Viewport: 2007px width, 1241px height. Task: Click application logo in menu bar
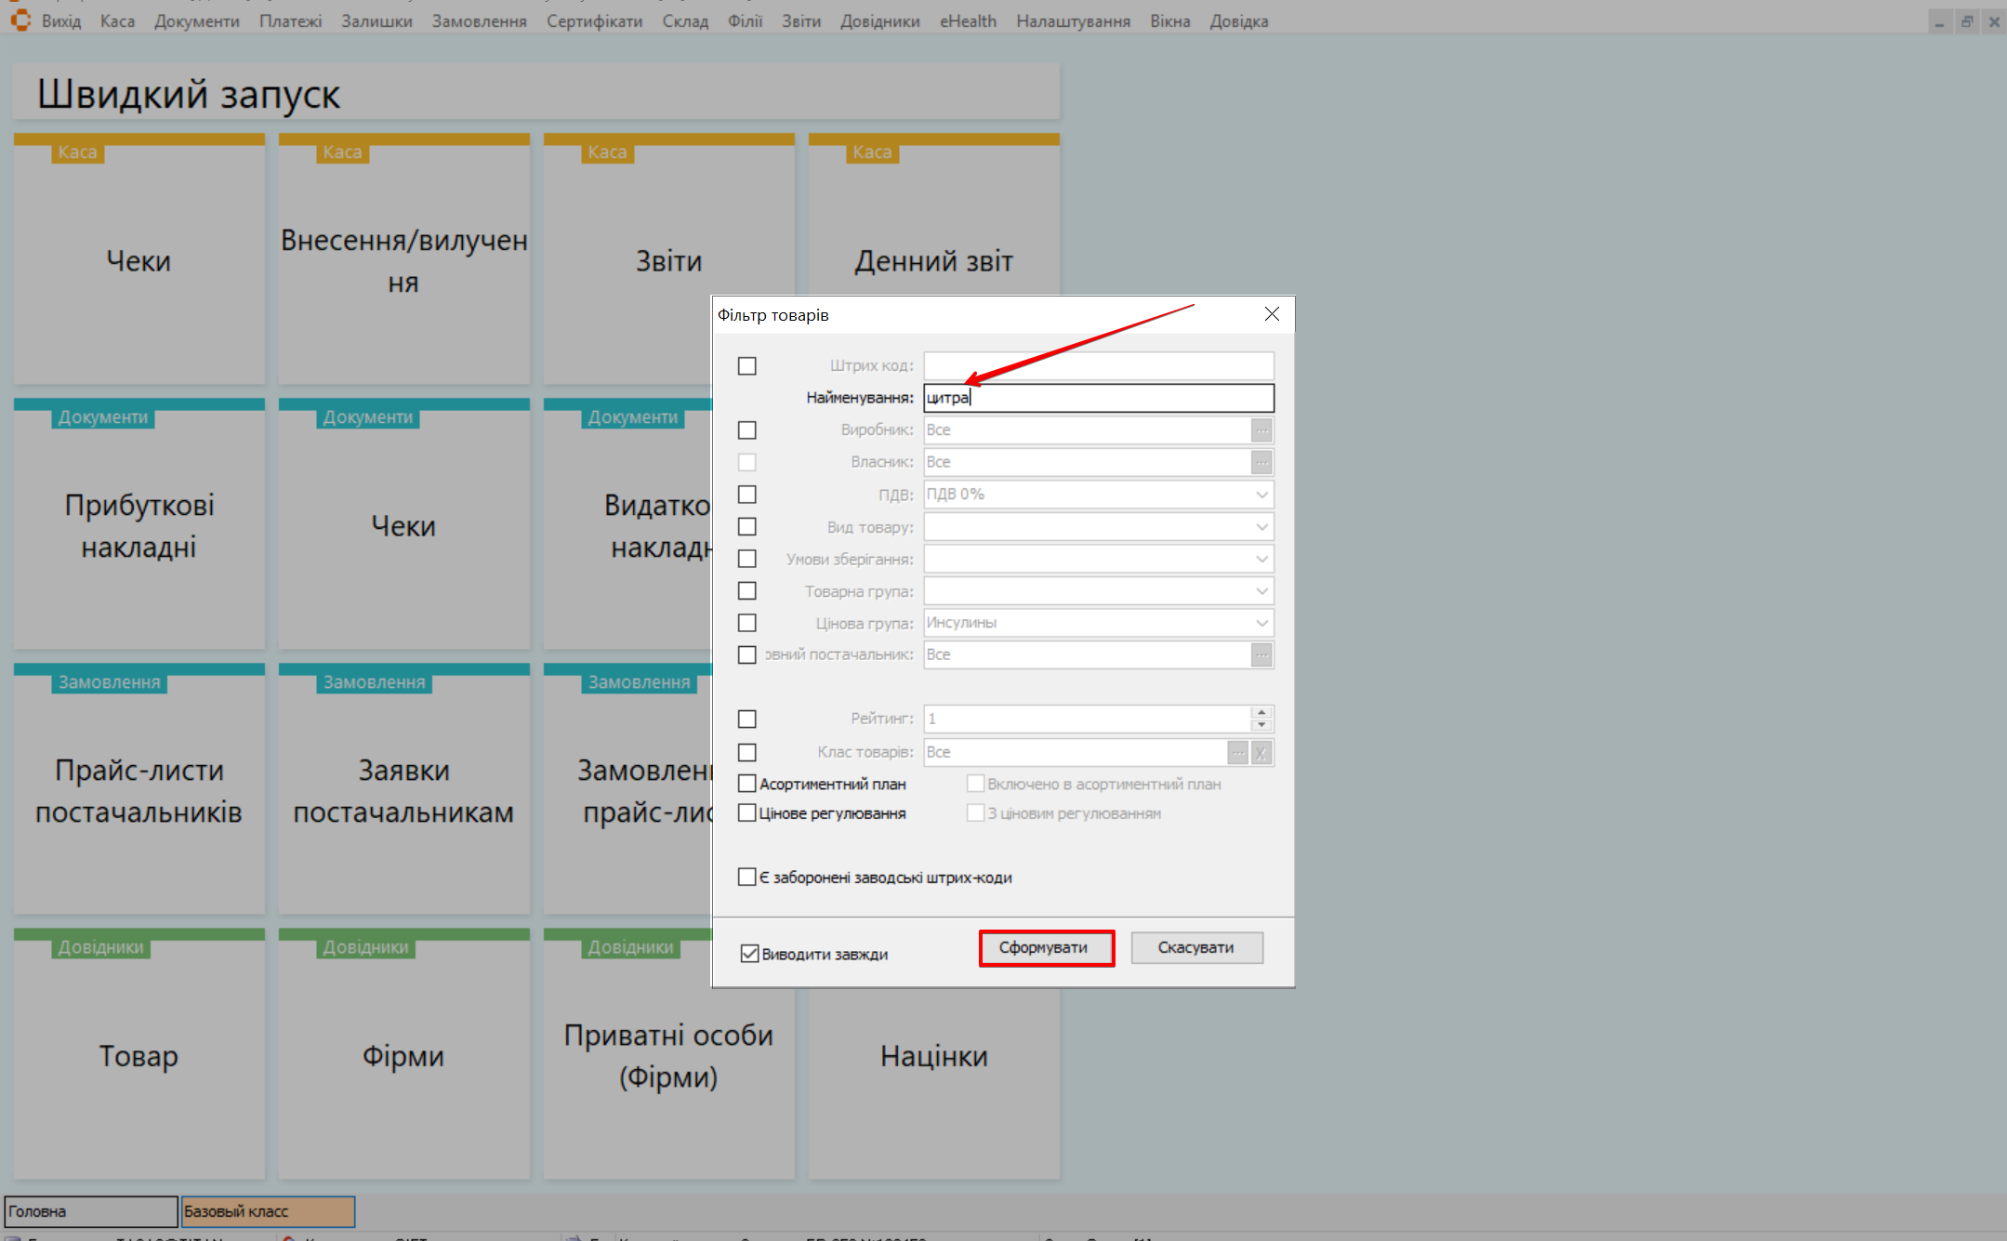point(20,20)
